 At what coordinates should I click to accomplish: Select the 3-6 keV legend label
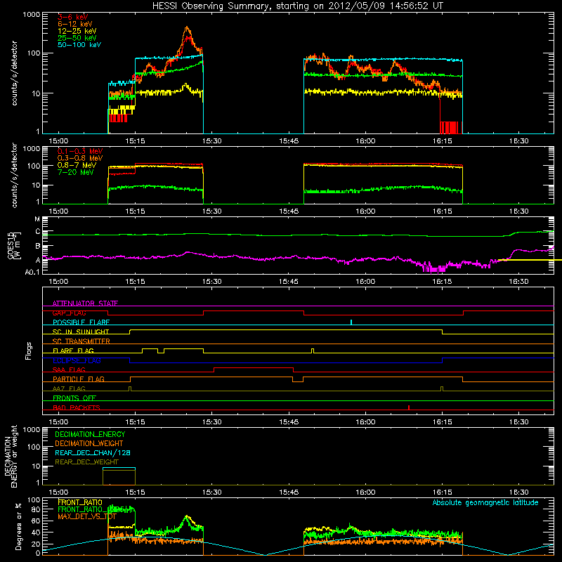point(73,17)
